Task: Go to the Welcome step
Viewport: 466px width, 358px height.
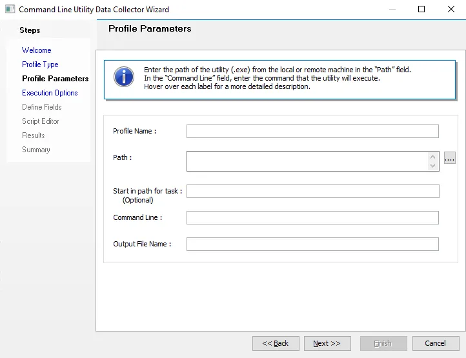Action: pyautogui.click(x=37, y=50)
